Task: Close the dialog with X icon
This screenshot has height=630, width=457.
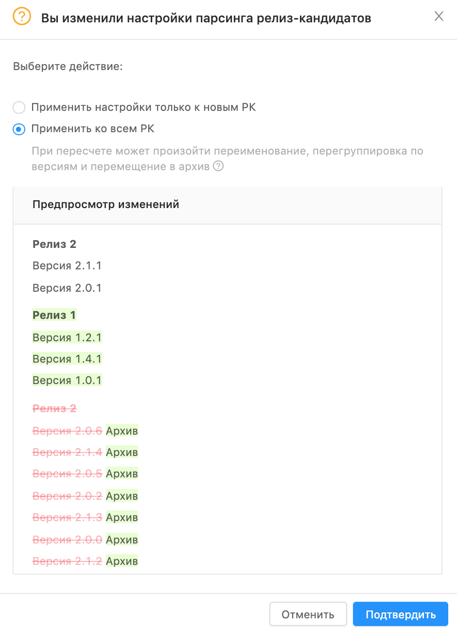Action: [x=438, y=17]
